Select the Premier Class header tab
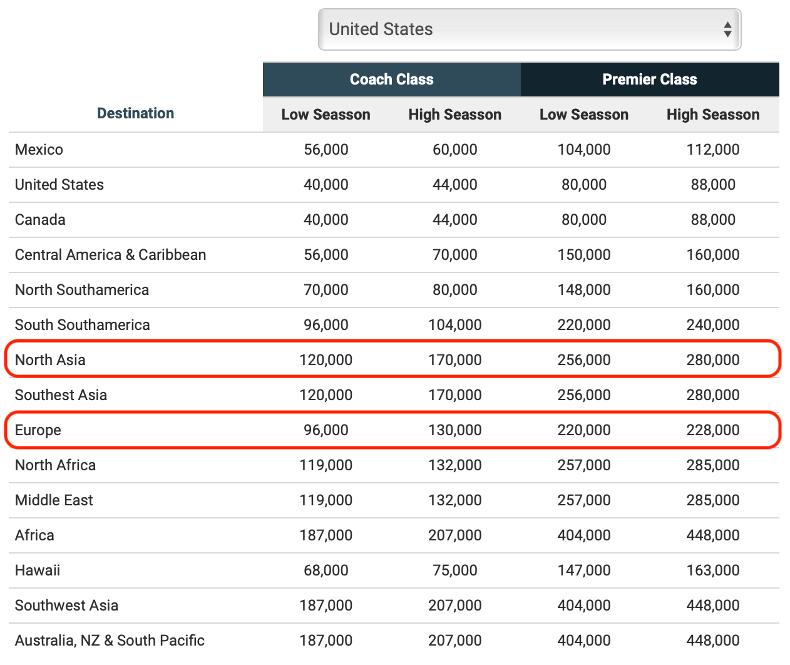The width and height of the screenshot is (790, 665). pyautogui.click(x=649, y=80)
